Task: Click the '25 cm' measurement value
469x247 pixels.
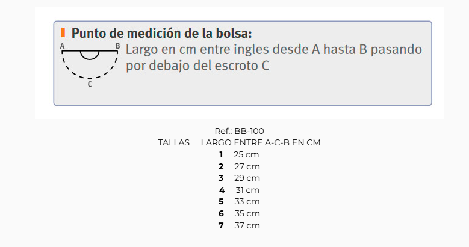Action: coord(246,154)
